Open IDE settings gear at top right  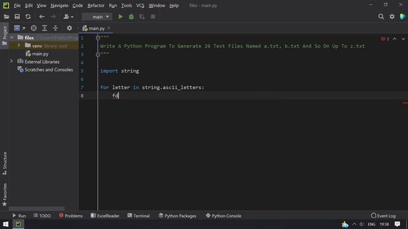coord(392,17)
